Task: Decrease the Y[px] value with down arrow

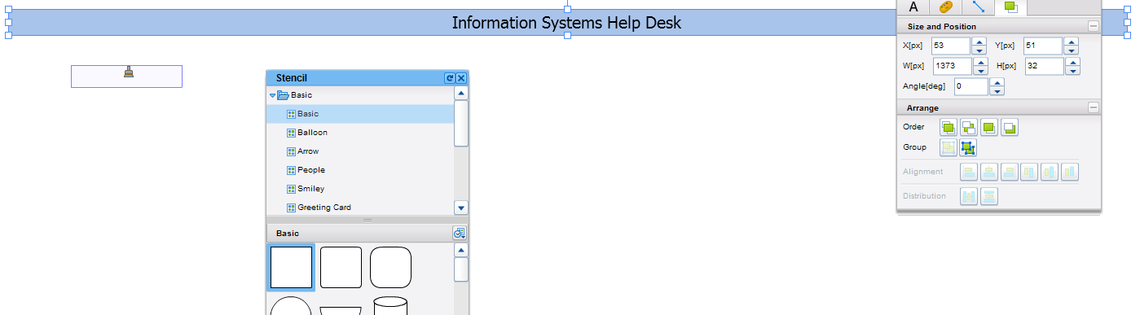Action: coord(1072,51)
